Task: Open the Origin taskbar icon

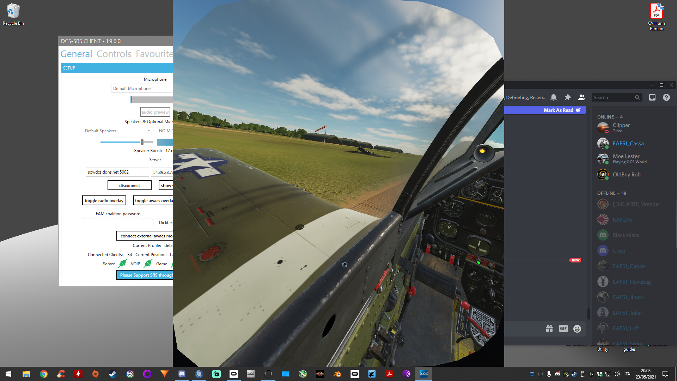Action: click(95, 374)
